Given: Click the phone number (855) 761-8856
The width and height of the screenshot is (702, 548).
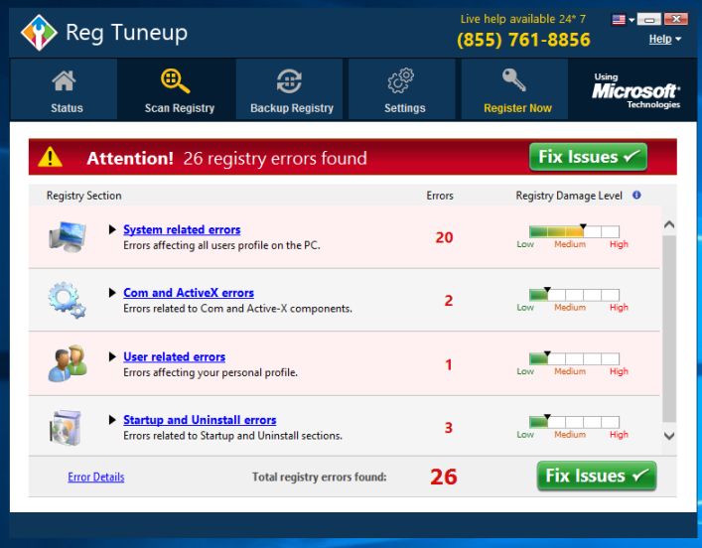Looking at the screenshot, I should pos(523,40).
